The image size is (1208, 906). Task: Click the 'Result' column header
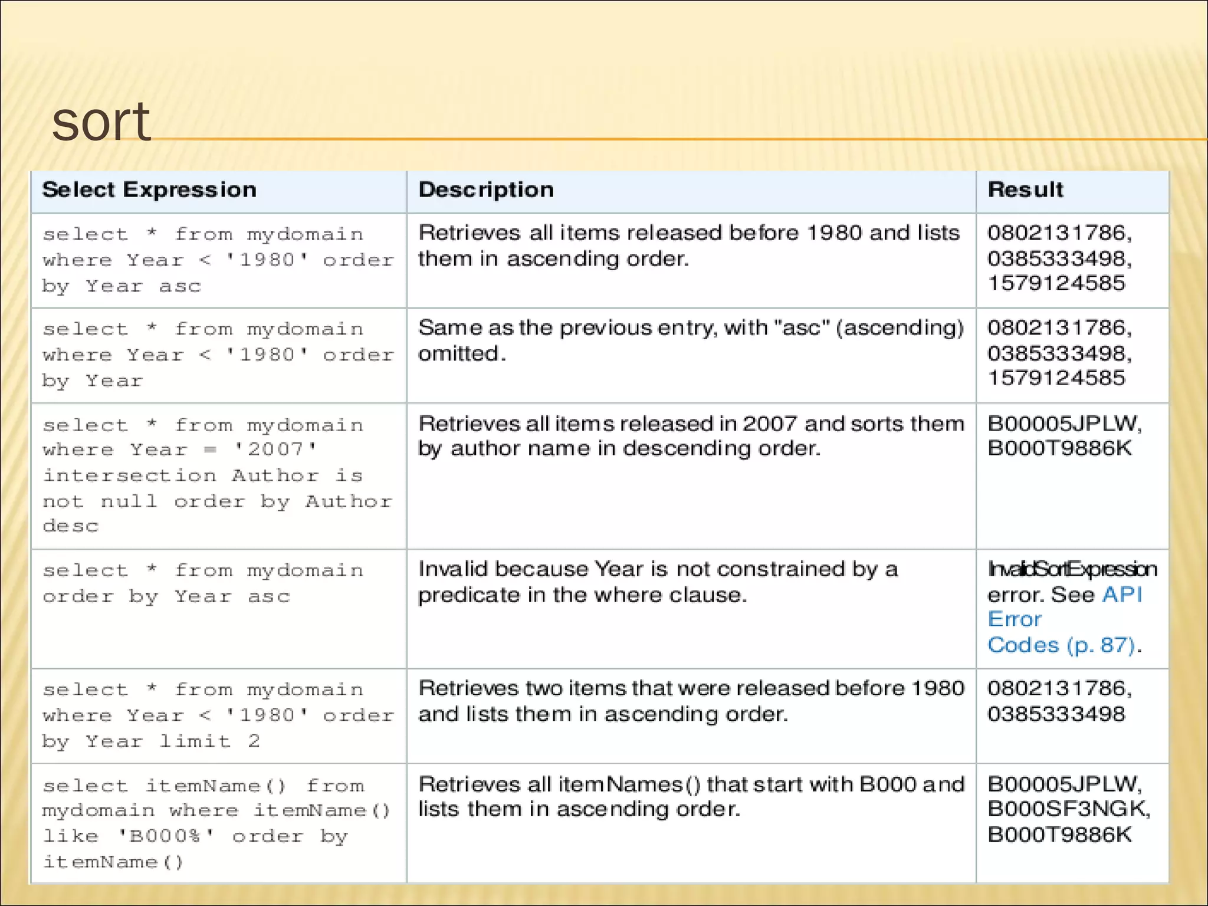pyautogui.click(x=1025, y=190)
